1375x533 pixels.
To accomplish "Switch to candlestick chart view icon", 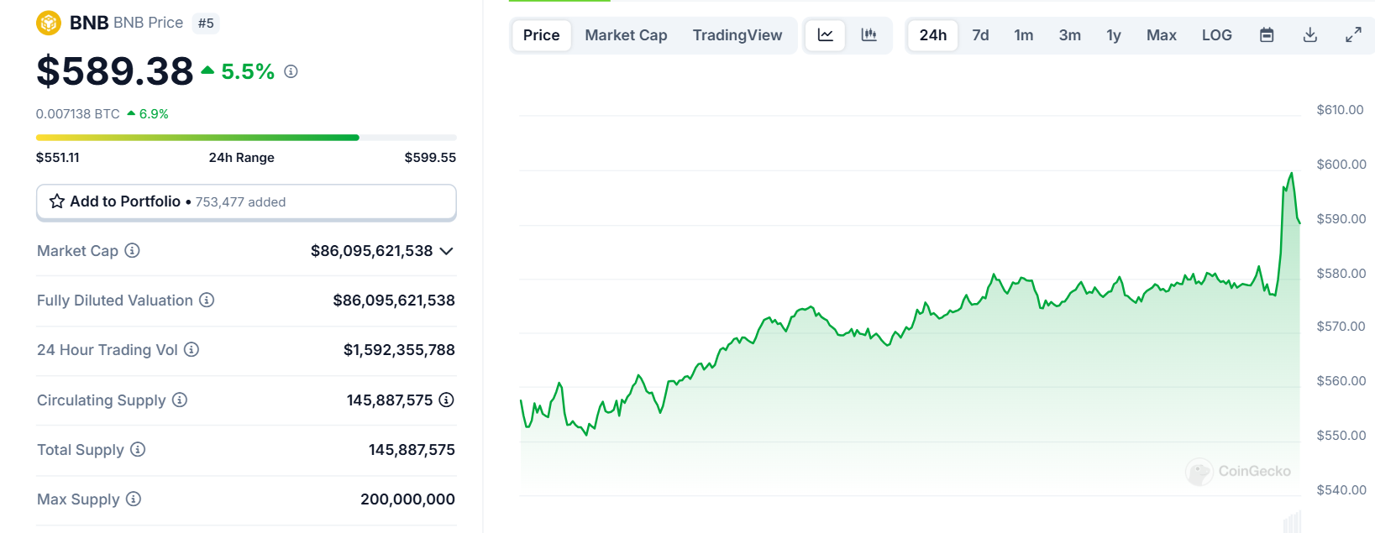I will point(869,35).
